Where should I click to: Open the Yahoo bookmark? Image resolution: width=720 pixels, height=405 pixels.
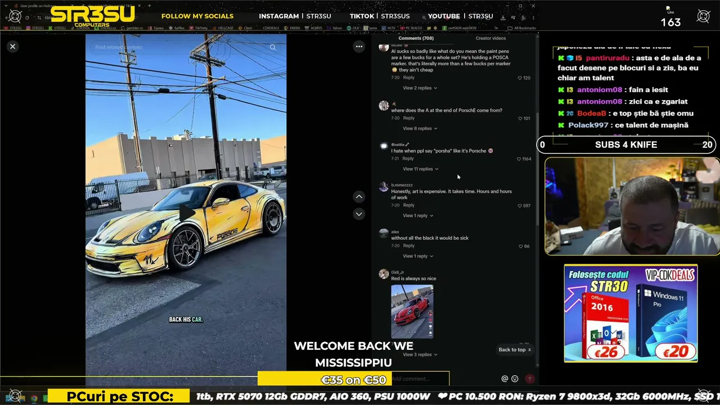pos(334,28)
